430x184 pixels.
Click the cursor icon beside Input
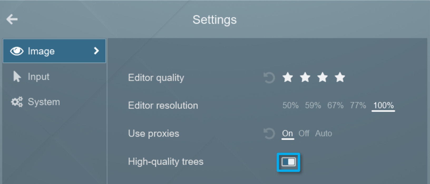(17, 76)
